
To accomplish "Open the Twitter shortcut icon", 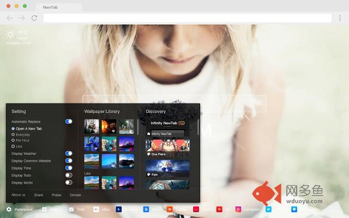I will (269, 209).
